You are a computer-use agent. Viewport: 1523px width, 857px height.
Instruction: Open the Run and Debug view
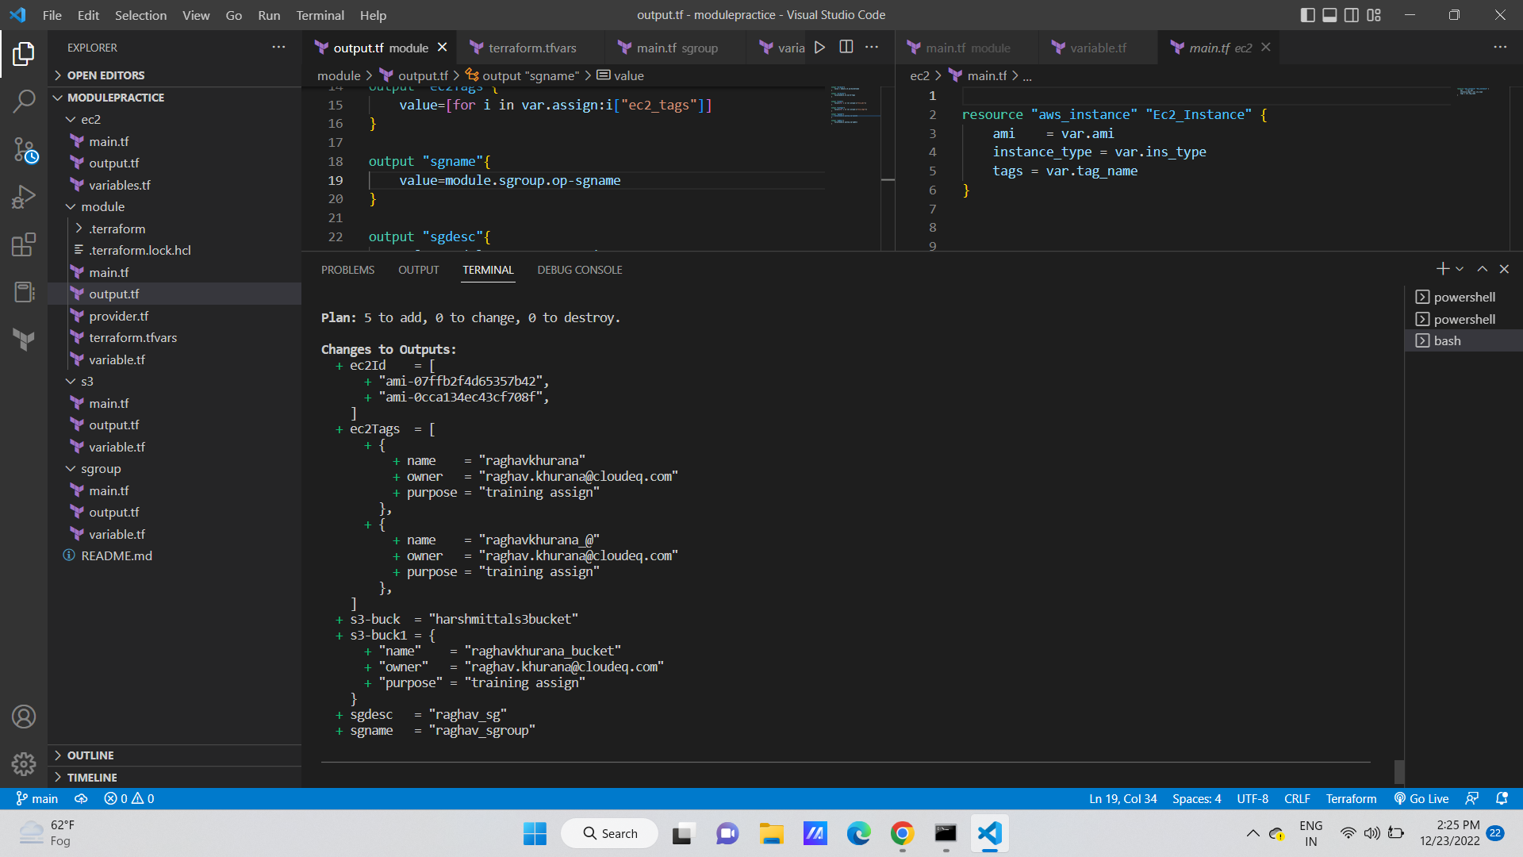pyautogui.click(x=24, y=197)
